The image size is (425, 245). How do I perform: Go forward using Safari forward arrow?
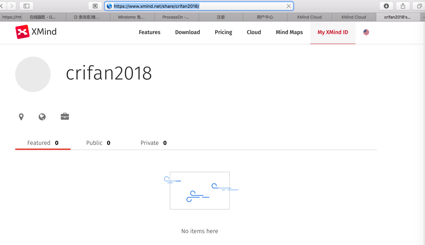tap(12, 6)
